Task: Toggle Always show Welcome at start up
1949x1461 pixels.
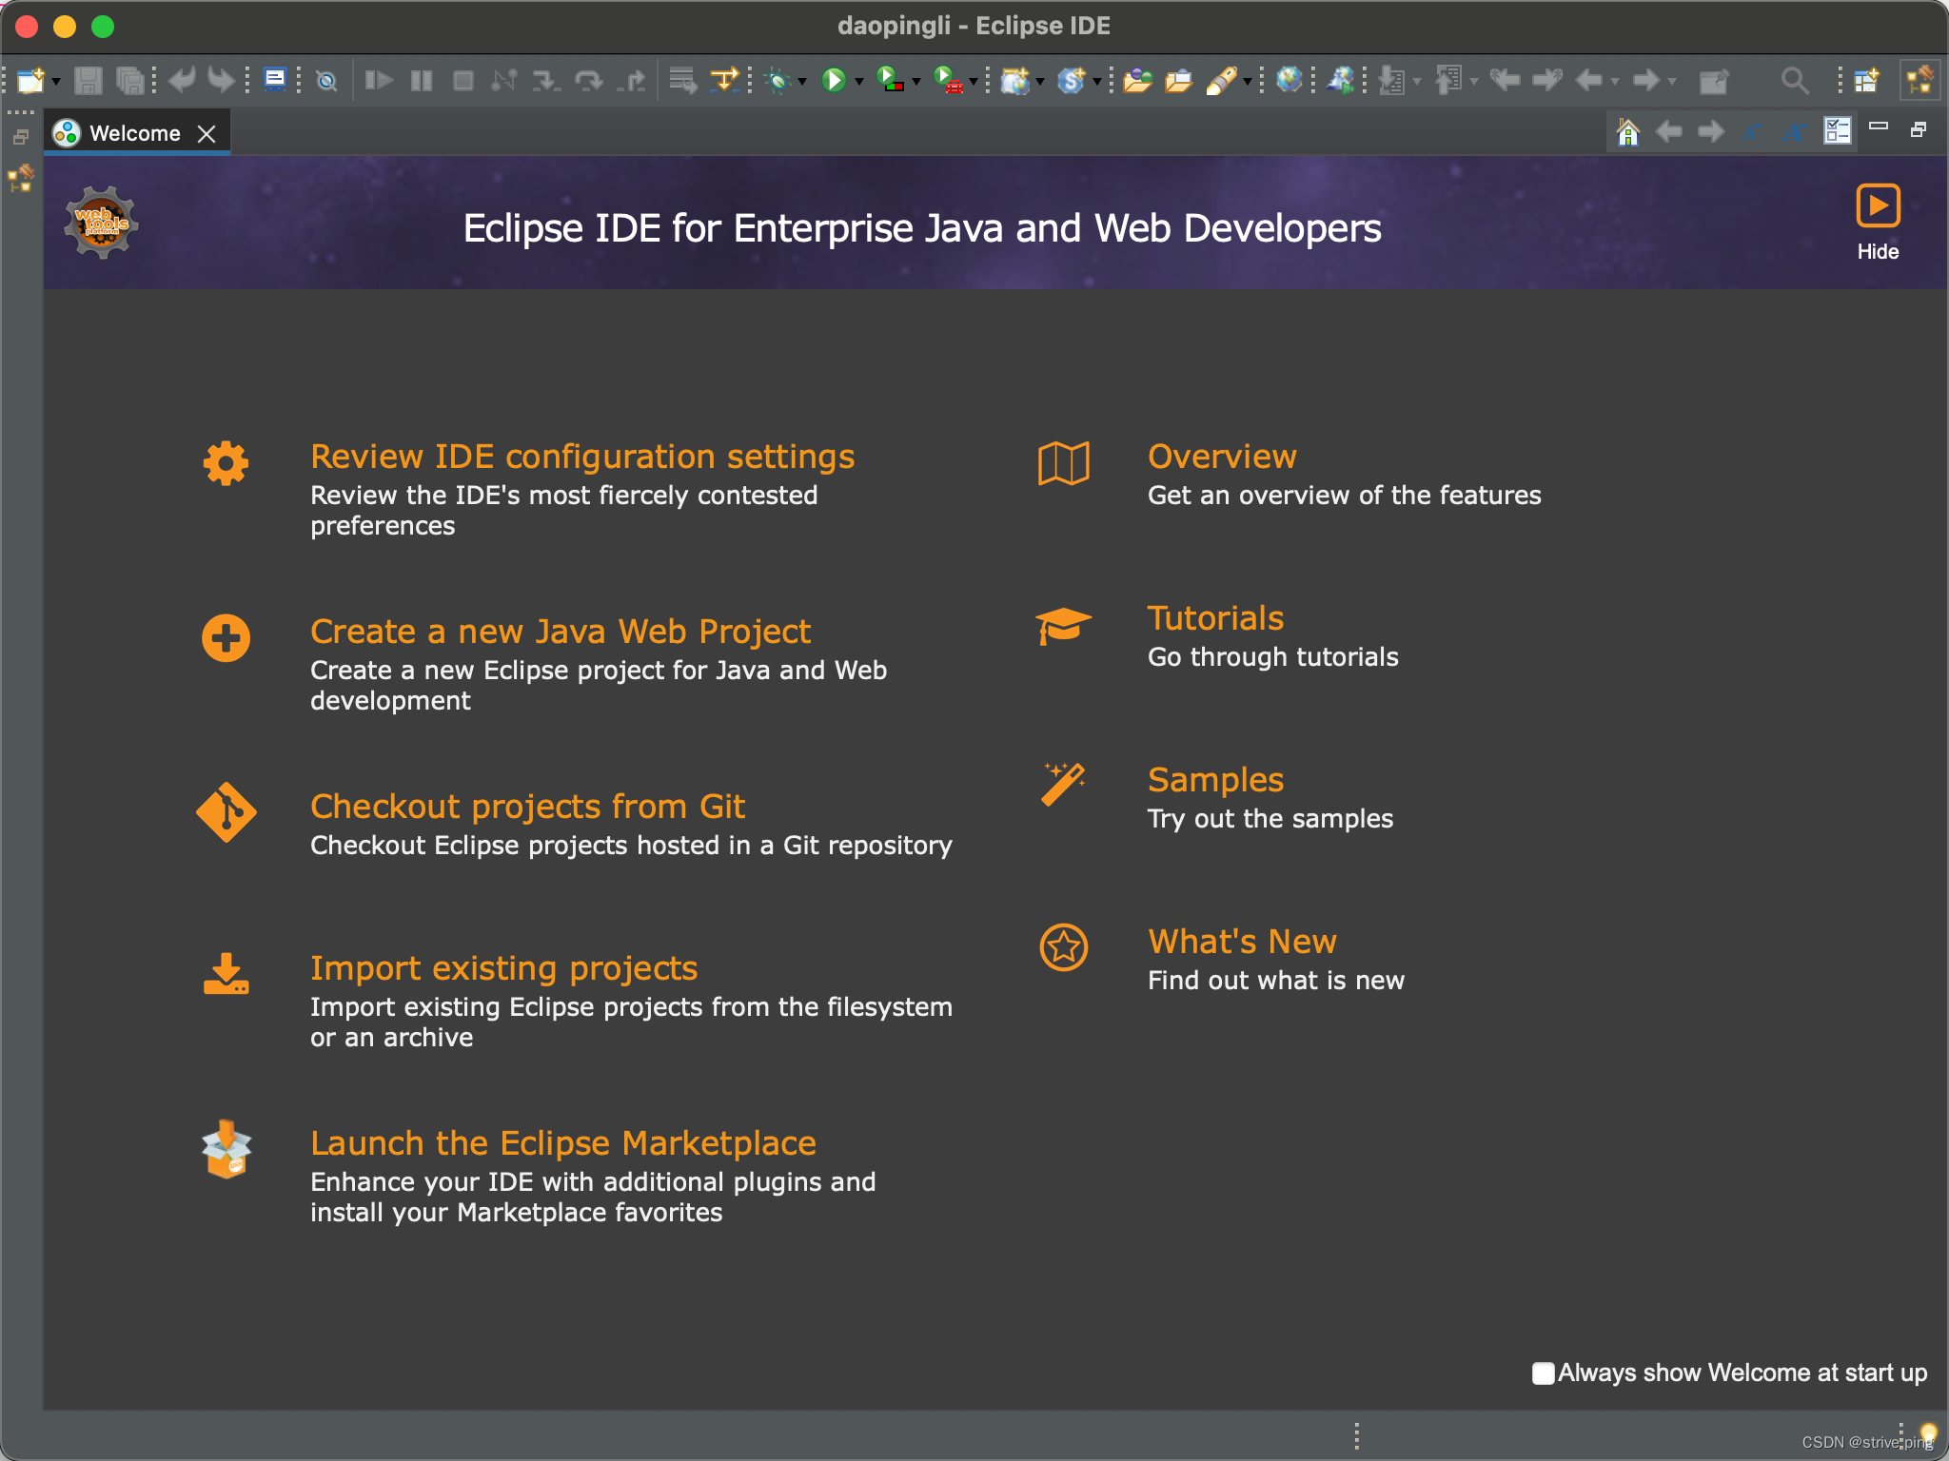Action: [1544, 1373]
